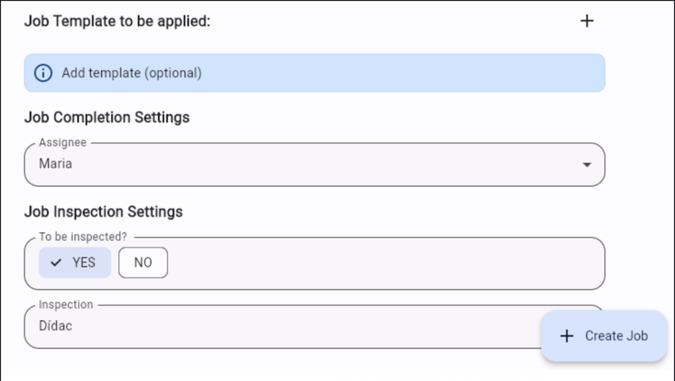Image resolution: width=675 pixels, height=381 pixels.
Task: Click the Create Job button label
Action: (616, 336)
